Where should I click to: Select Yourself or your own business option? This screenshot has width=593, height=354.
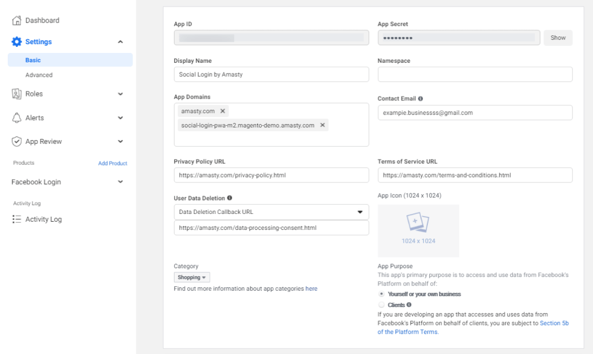click(382, 294)
